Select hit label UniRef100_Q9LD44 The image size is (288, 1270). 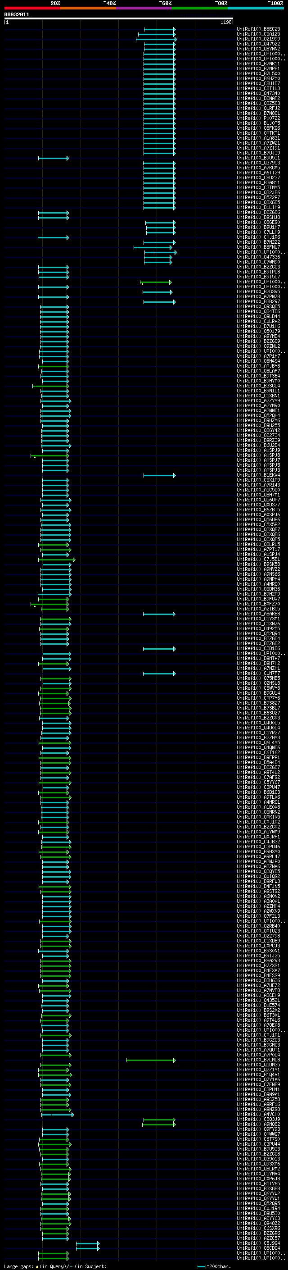pos(258,317)
